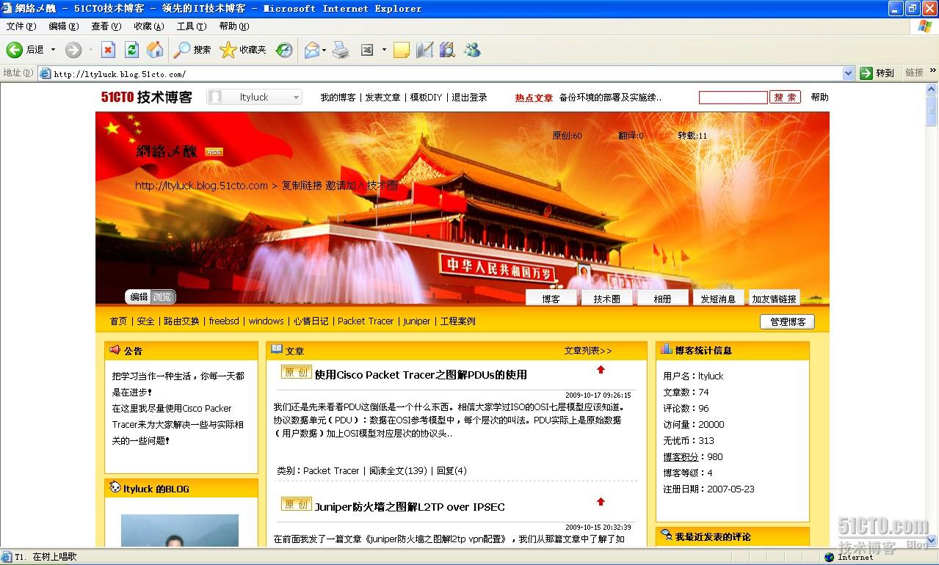Screen dimensions: 939x565
Task: Click the red up arrow beside the Juniper article
Action: pos(601,502)
